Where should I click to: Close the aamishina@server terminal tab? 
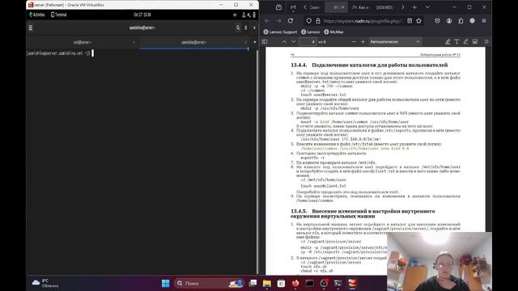tap(245, 42)
